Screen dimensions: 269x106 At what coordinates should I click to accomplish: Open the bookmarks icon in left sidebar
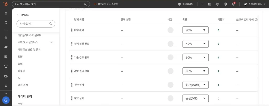[6, 23]
